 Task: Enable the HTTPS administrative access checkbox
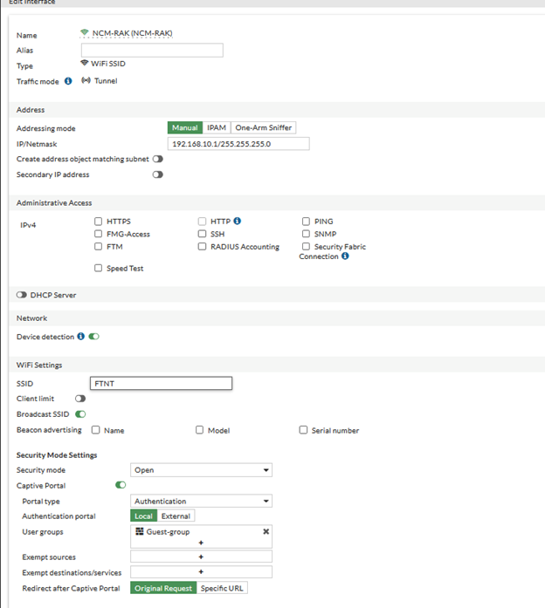[99, 222]
